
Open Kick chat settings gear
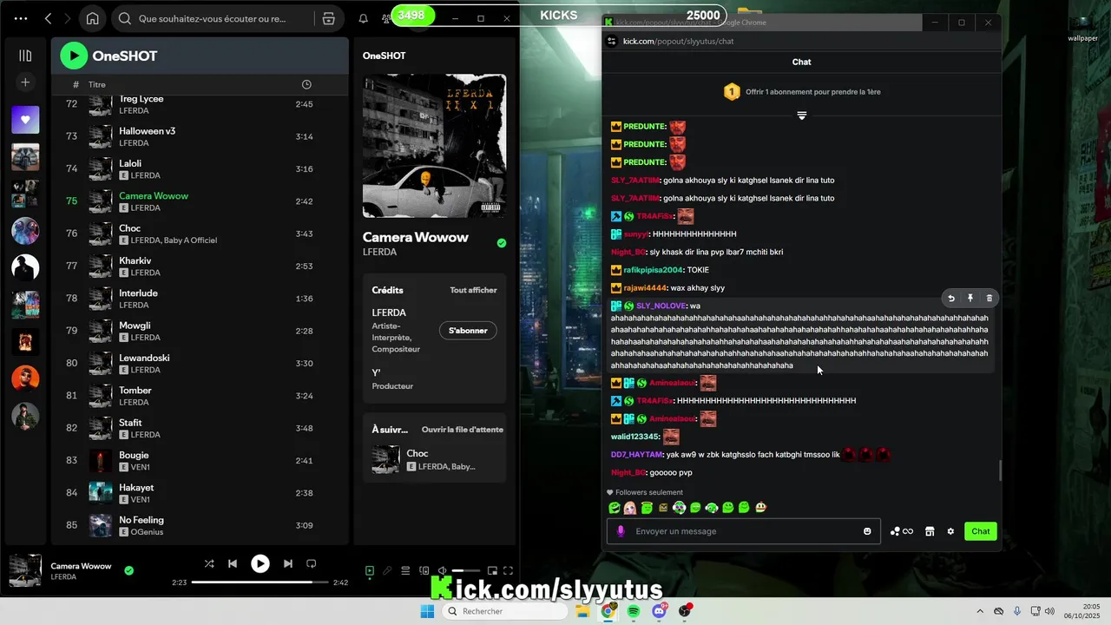[950, 531]
